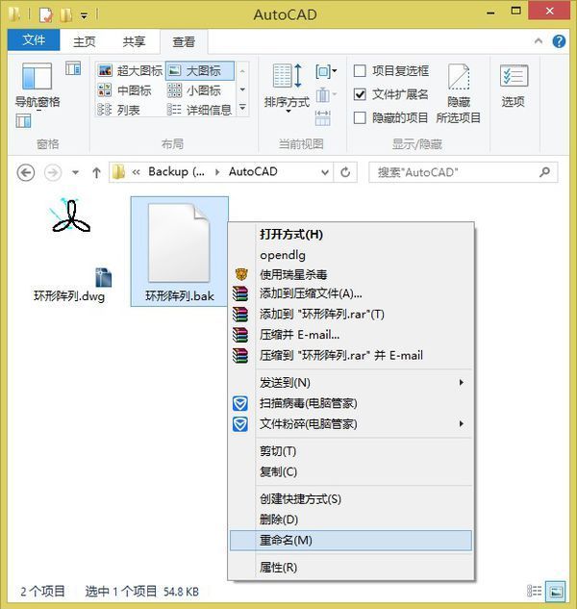
Task: Choose 创建快捷方式(S) menu entry
Action: tap(351, 499)
